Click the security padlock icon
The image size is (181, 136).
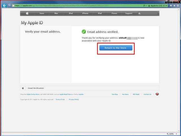click(149, 6)
